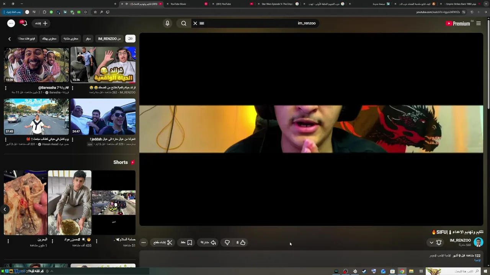Select the سيلو filter chip
The width and height of the screenshot is (490, 275).
pyautogui.click(x=88, y=39)
